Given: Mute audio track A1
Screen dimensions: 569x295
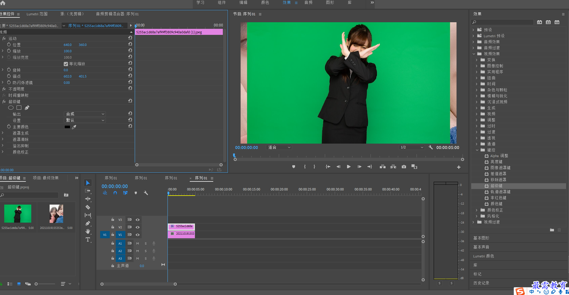Looking at the screenshot, I should (x=137, y=243).
